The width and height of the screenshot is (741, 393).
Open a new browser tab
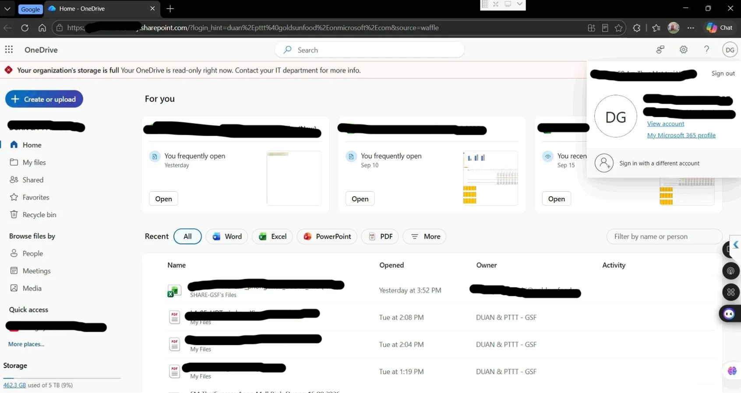click(170, 9)
